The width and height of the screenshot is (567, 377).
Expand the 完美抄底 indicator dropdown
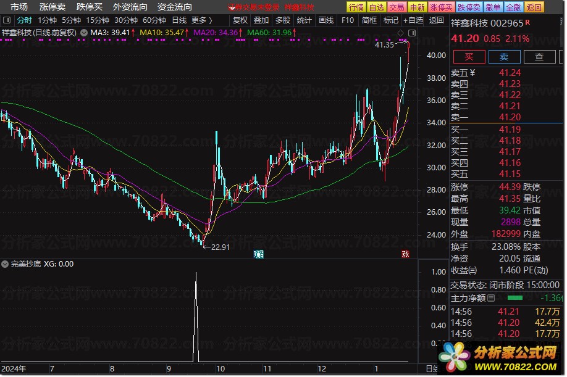pyautogui.click(x=5, y=264)
